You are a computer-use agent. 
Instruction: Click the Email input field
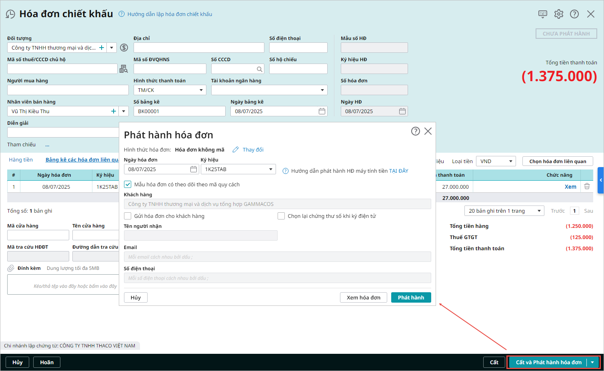[x=277, y=257]
